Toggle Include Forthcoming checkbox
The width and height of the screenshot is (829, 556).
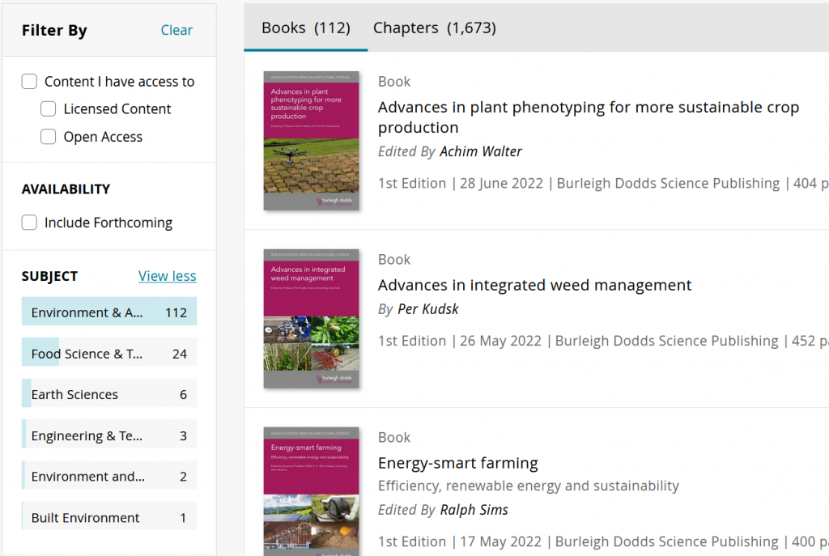(29, 223)
